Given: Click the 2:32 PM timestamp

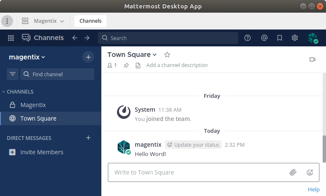Looking at the screenshot, I should tap(234, 145).
